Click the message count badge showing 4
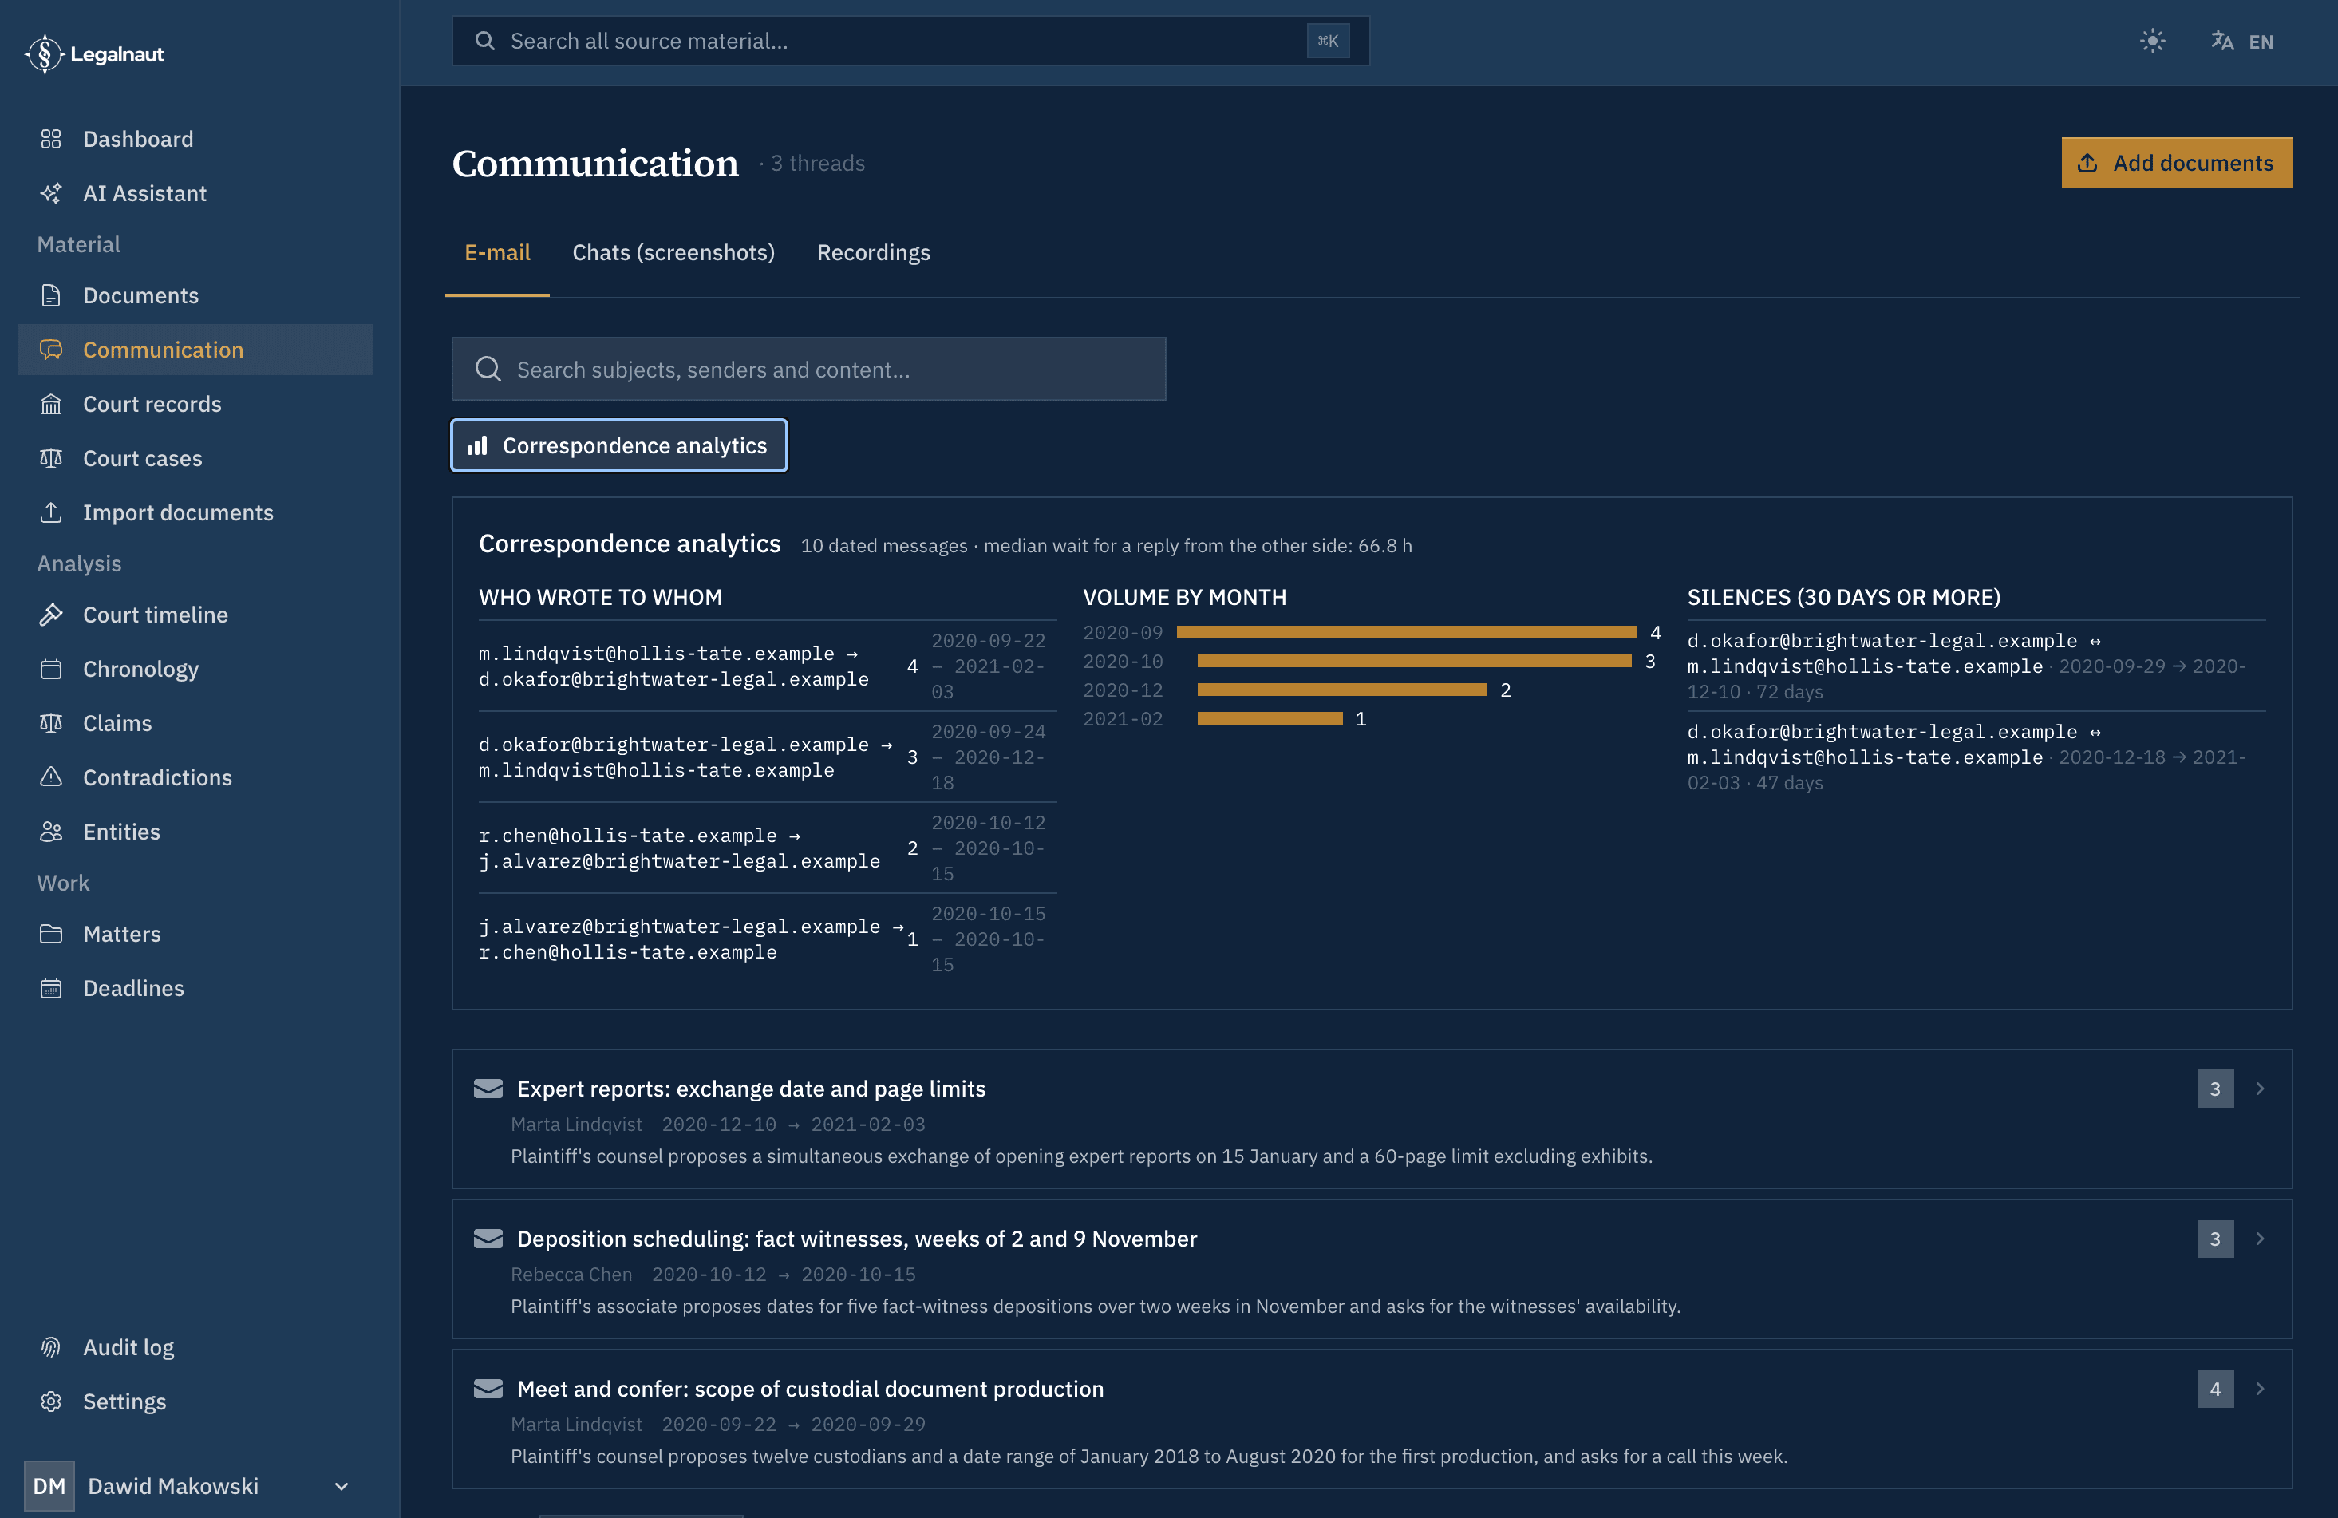The width and height of the screenshot is (2338, 1518). click(x=2215, y=1390)
